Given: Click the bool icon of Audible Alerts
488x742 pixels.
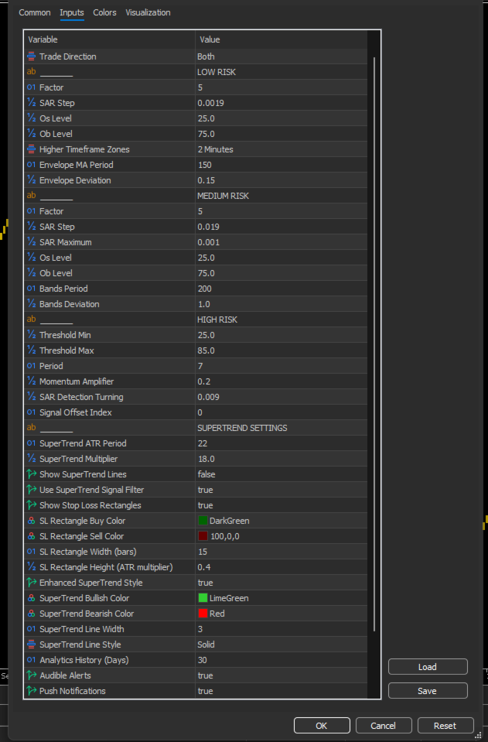Looking at the screenshot, I should pyautogui.click(x=31, y=675).
